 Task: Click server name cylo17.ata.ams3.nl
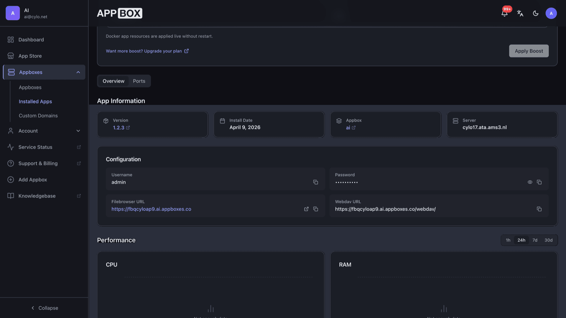484,127
